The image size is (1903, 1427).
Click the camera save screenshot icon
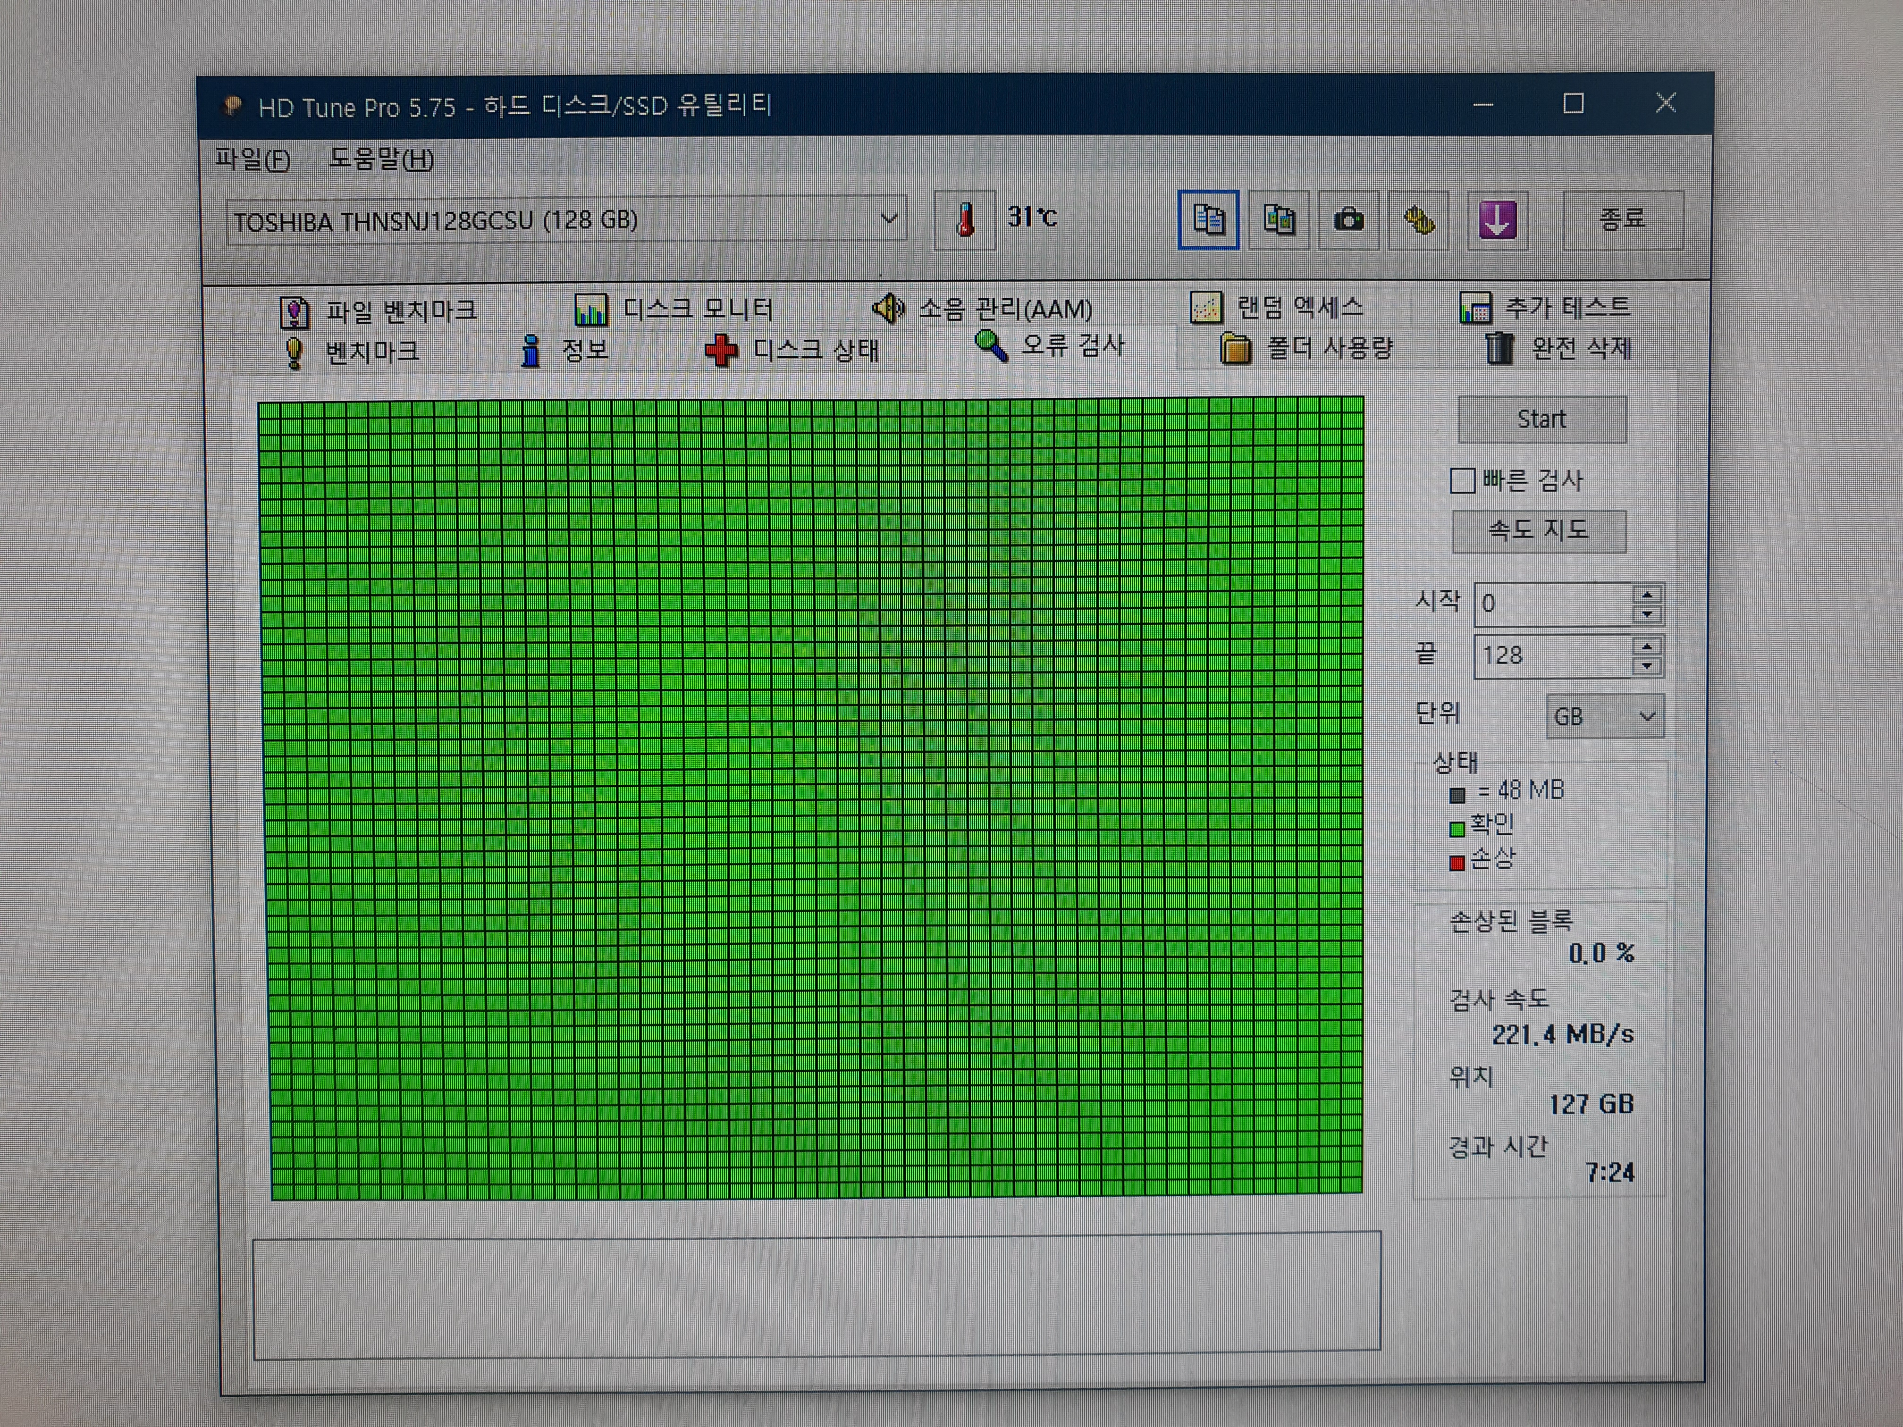coord(1349,220)
